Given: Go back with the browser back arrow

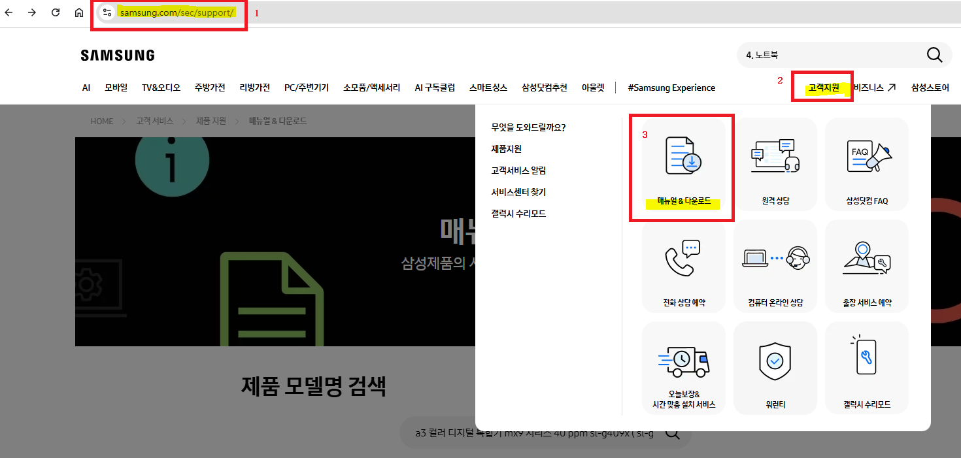Looking at the screenshot, I should 8,12.
